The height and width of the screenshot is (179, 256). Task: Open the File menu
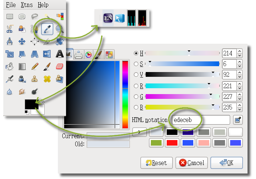11,5
